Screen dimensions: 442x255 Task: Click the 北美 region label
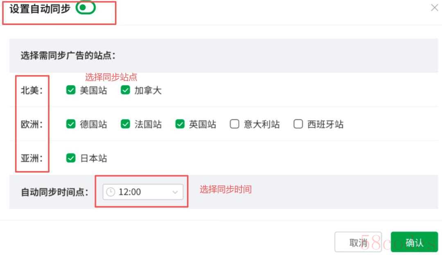coord(32,90)
